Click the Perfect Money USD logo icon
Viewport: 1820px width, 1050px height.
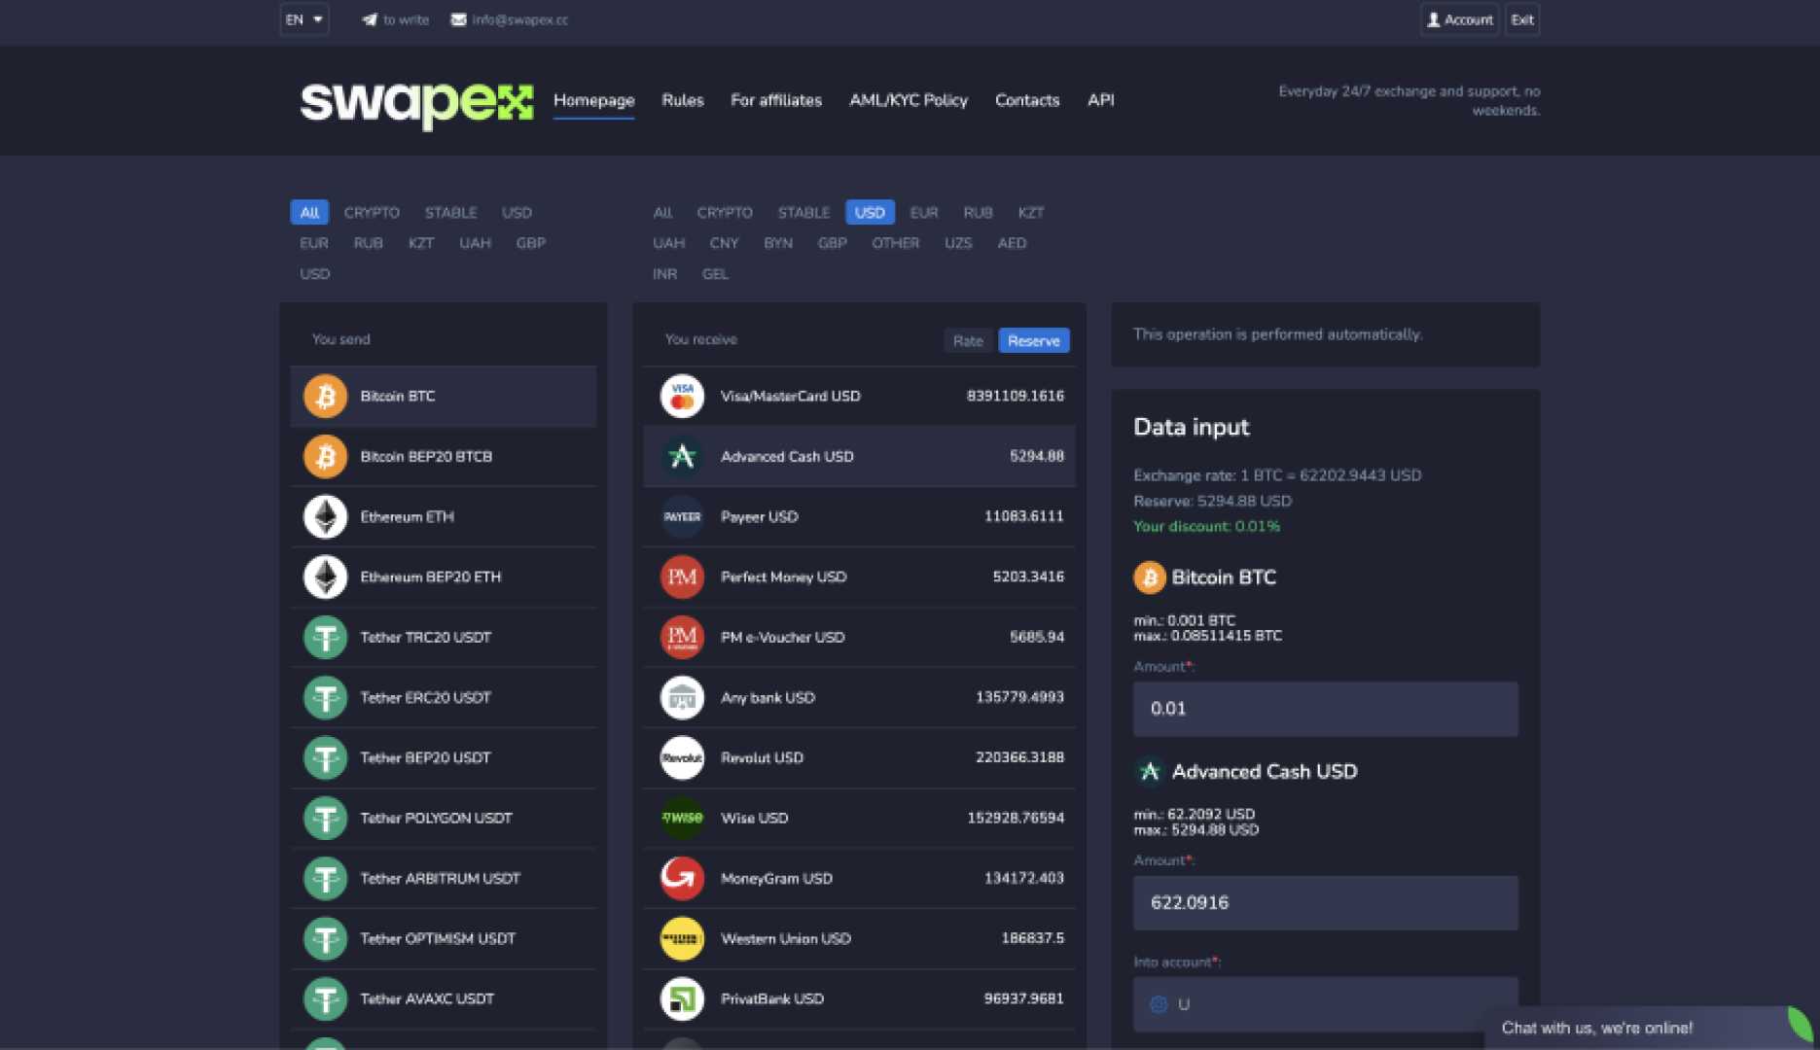tap(682, 577)
